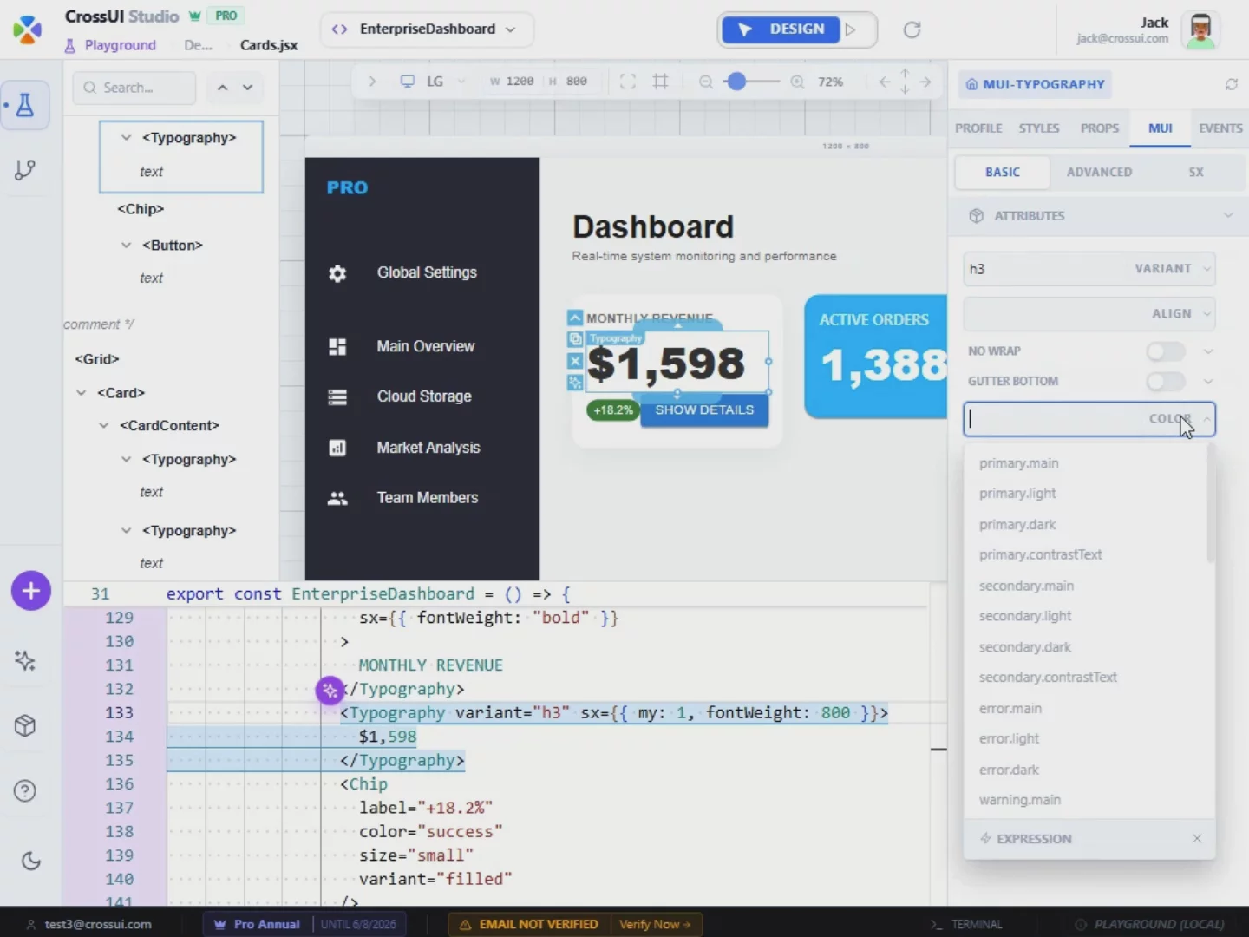Open the git branch sidebar icon
This screenshot has height=937, width=1249.
coord(25,169)
